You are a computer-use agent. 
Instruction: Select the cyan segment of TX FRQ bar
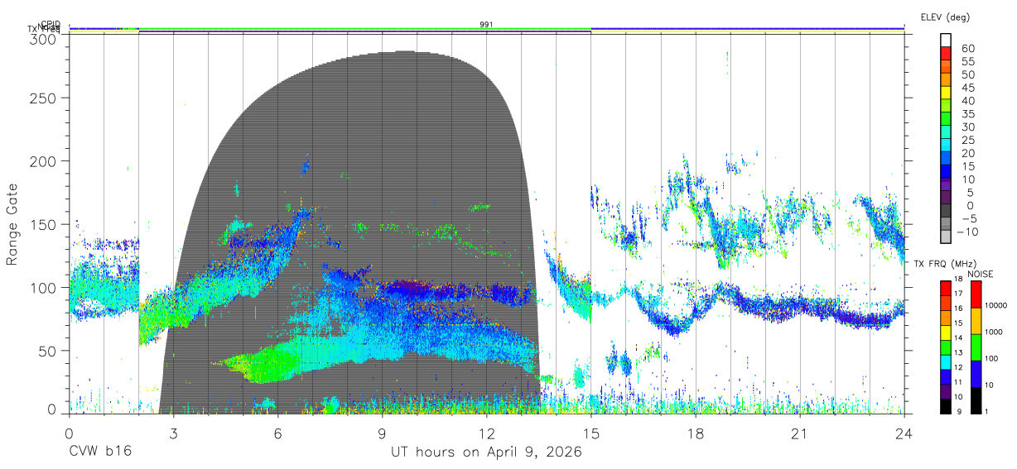click(947, 361)
